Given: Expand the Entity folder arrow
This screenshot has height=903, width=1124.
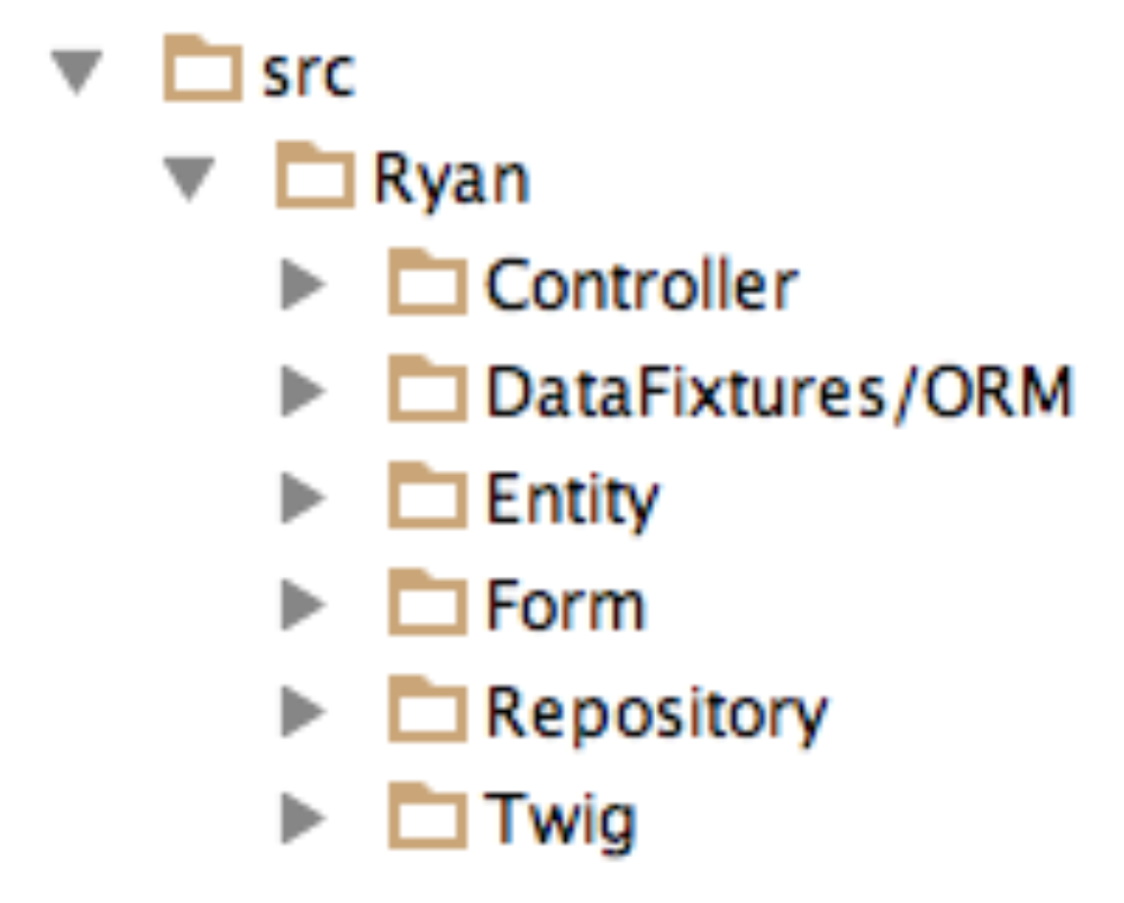Looking at the screenshot, I should (x=302, y=500).
